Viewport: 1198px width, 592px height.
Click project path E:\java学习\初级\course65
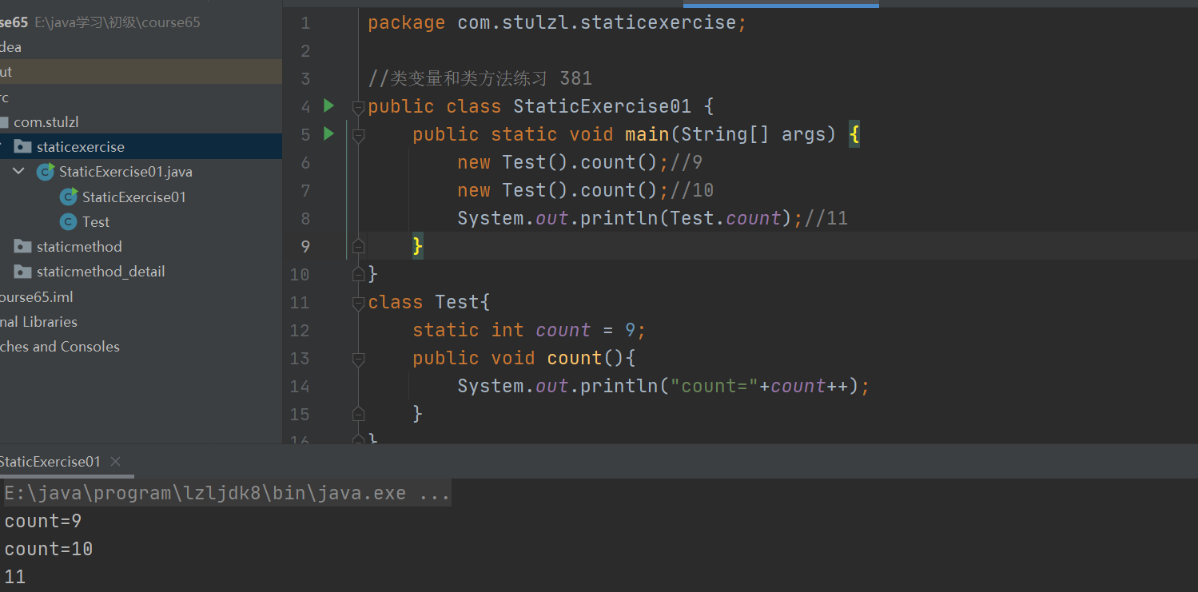coord(117,22)
